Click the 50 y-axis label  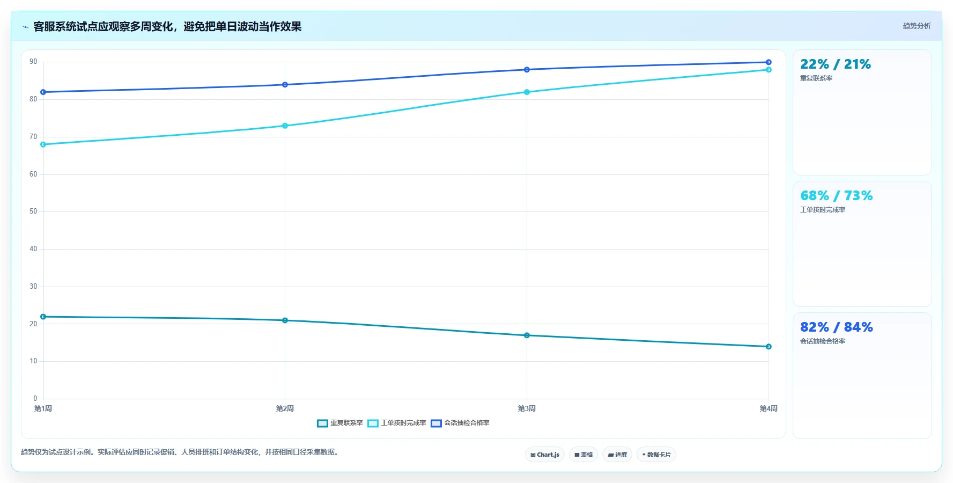tap(33, 211)
